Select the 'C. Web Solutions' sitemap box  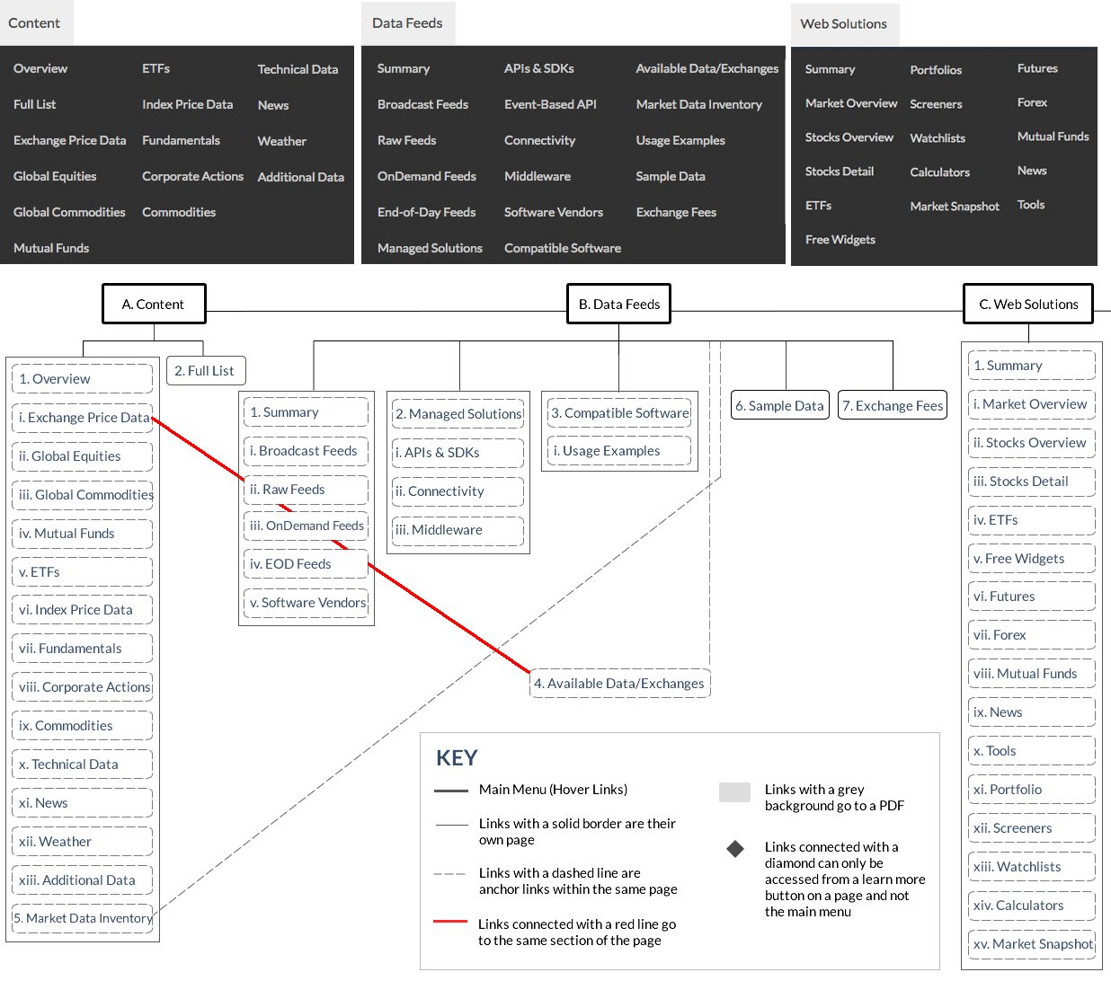[1027, 304]
